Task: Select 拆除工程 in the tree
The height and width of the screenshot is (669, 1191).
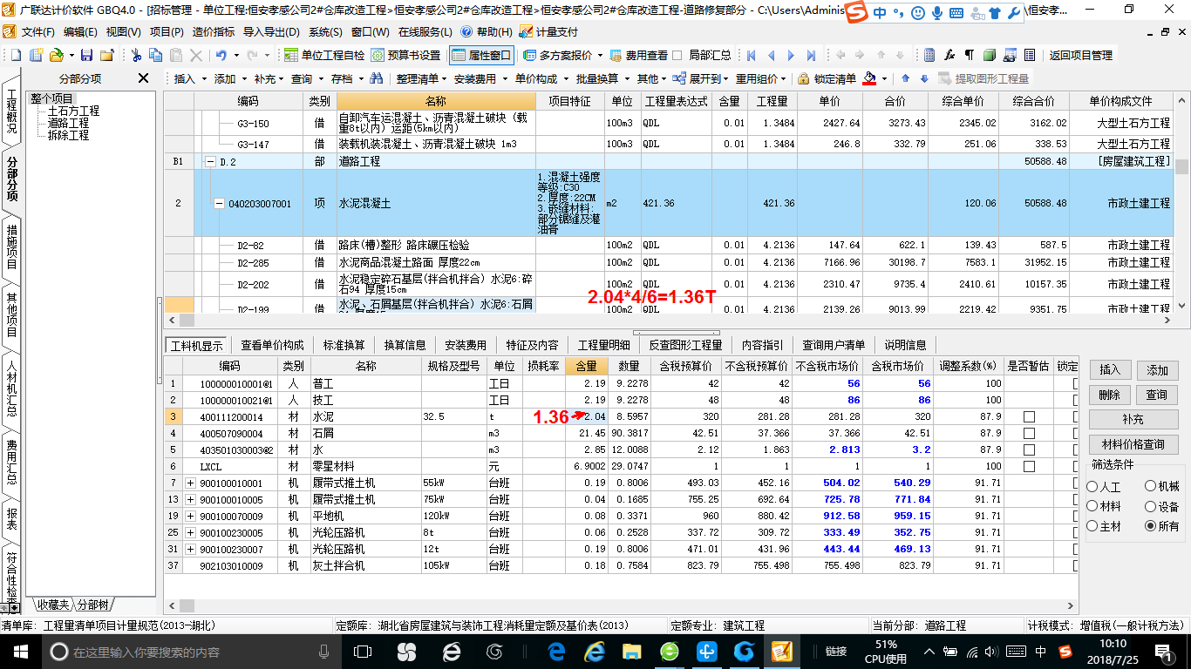Action: pos(68,136)
